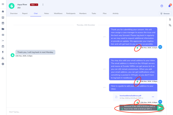Open the bar chart statistics icon
The image size is (173, 115).
point(3,58)
